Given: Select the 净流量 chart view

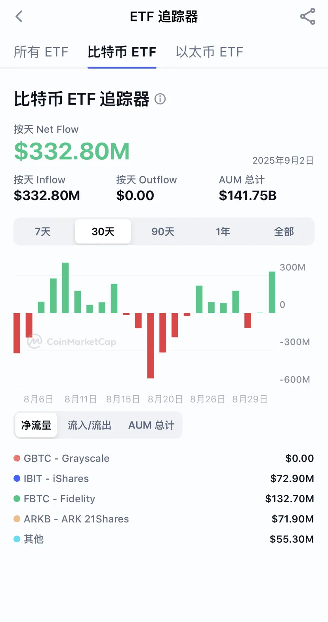Looking at the screenshot, I should (36, 425).
